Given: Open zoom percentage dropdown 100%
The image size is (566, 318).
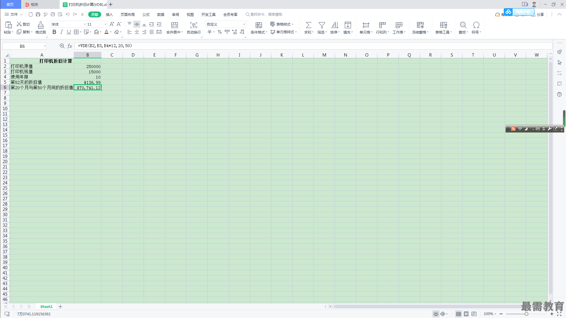Looking at the screenshot, I should coord(490,314).
